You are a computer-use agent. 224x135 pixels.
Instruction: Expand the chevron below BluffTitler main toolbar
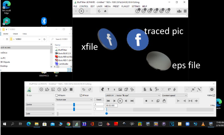187,16
